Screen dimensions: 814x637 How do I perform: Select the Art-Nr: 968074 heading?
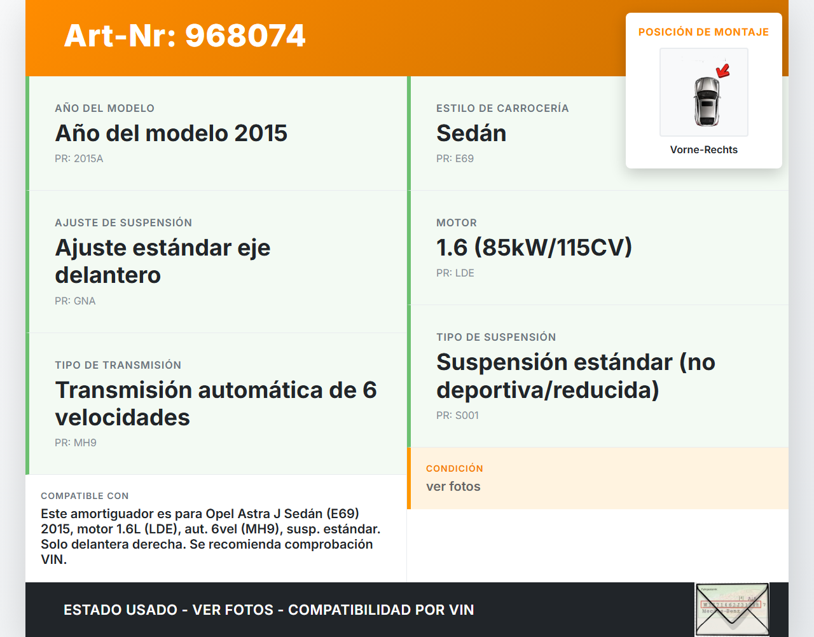click(x=185, y=36)
